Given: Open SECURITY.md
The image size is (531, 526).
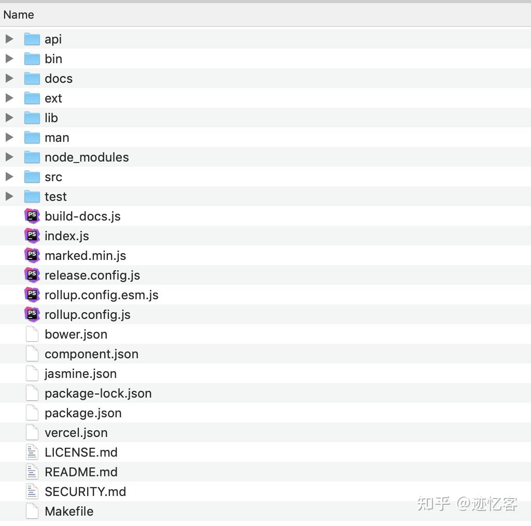Looking at the screenshot, I should [86, 491].
